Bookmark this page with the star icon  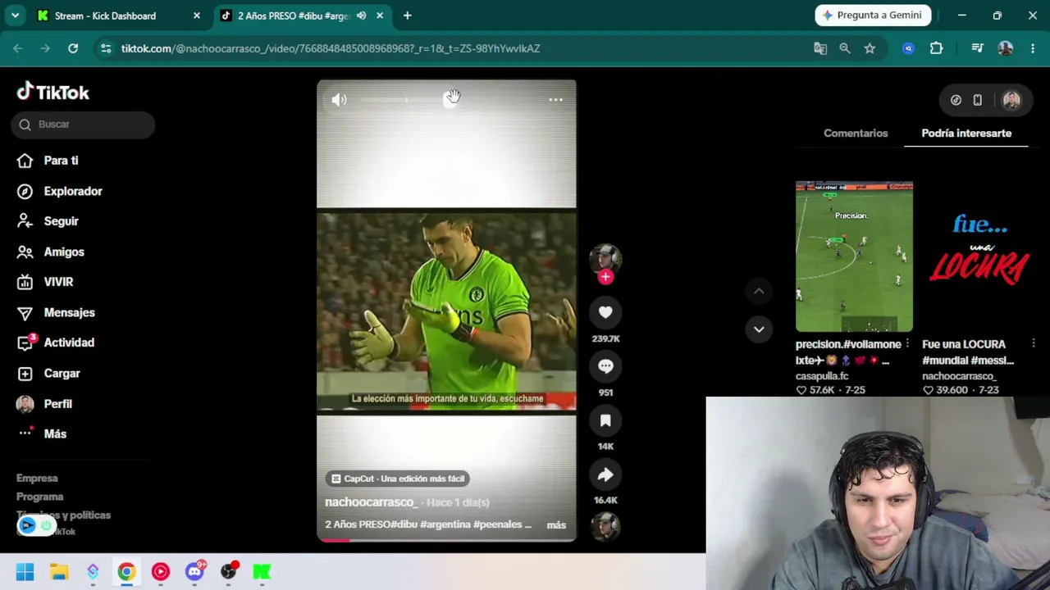870,48
